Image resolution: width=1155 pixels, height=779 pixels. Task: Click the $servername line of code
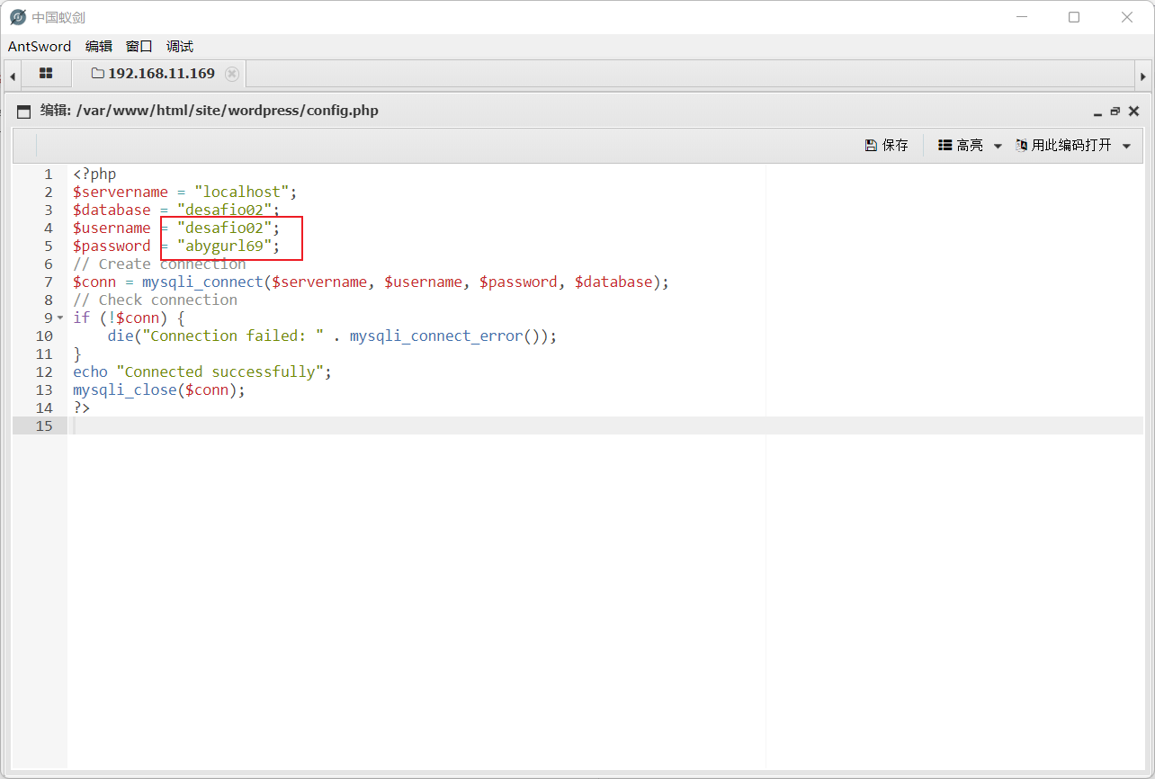[185, 192]
